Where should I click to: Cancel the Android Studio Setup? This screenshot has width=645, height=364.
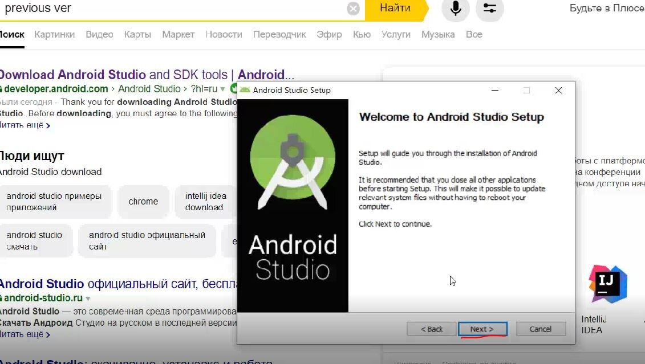(541, 329)
